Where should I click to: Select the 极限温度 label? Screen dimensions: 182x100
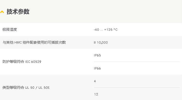tap(10, 29)
